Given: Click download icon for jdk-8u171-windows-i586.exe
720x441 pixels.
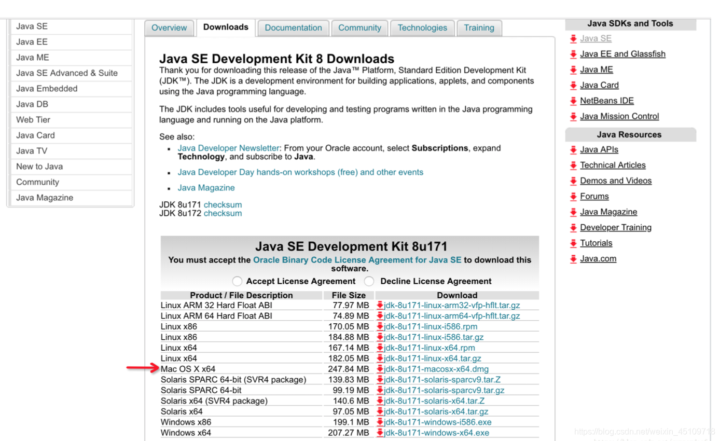Looking at the screenshot, I should tap(380, 422).
